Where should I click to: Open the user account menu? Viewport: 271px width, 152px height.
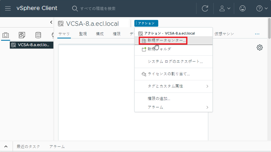coord(225,8)
